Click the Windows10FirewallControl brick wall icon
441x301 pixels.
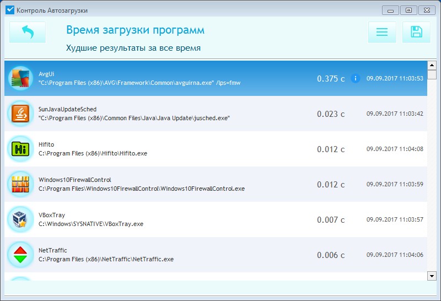click(x=20, y=184)
